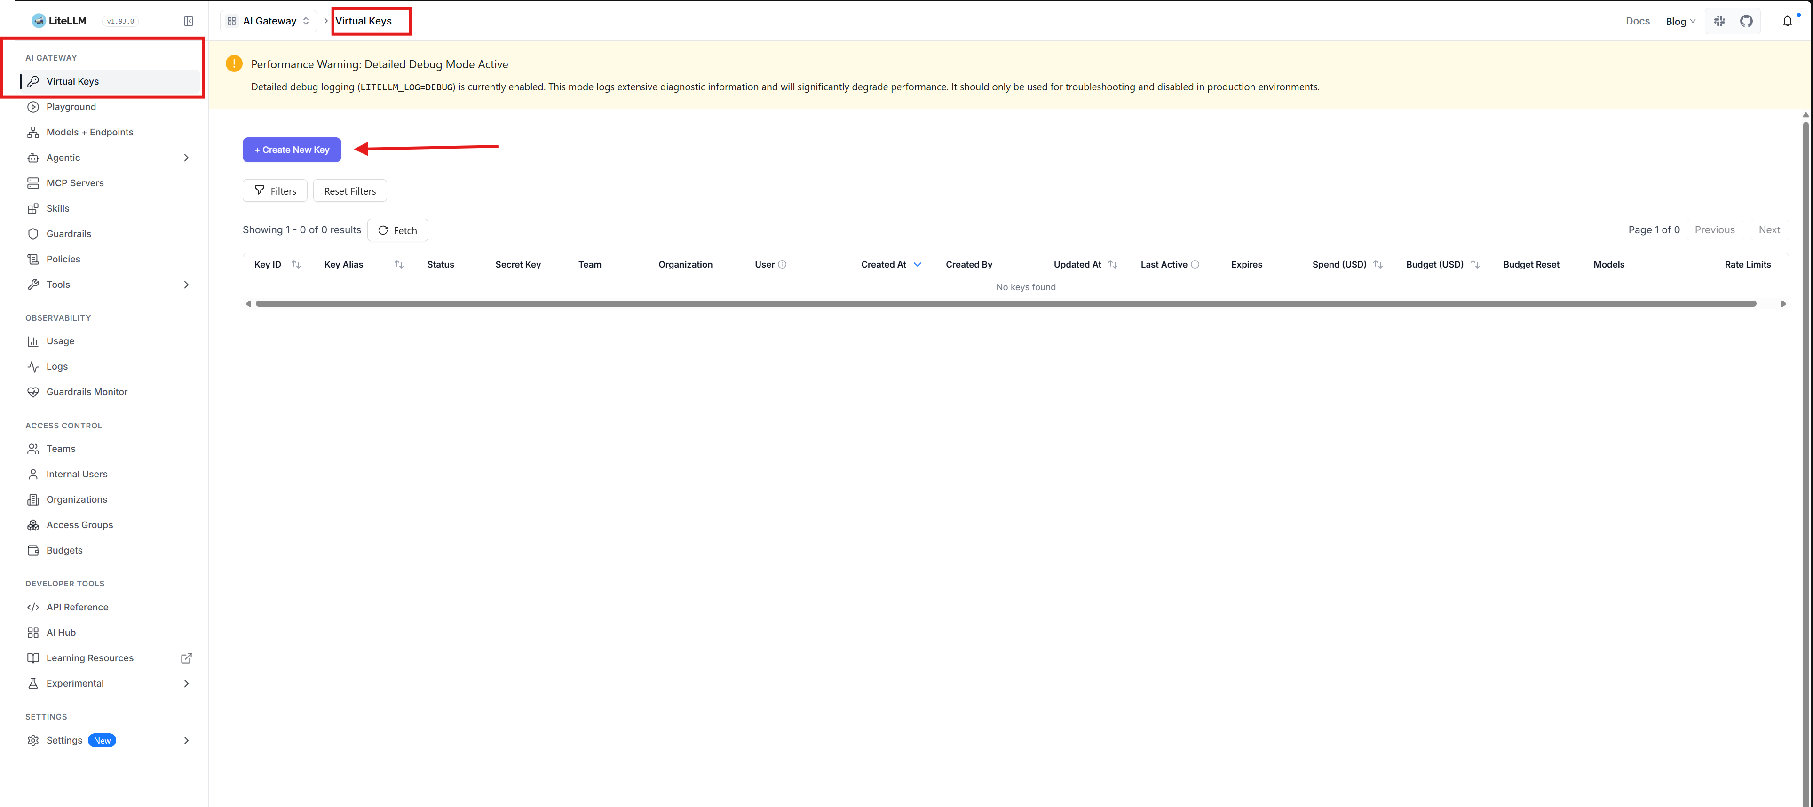
Task: Click the Organization column header
Action: pyautogui.click(x=686, y=265)
